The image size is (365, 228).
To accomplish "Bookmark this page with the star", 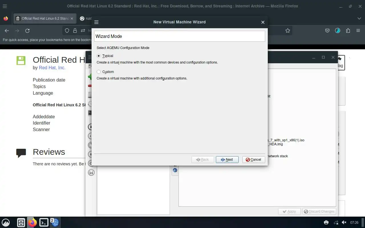I will point(288,31).
